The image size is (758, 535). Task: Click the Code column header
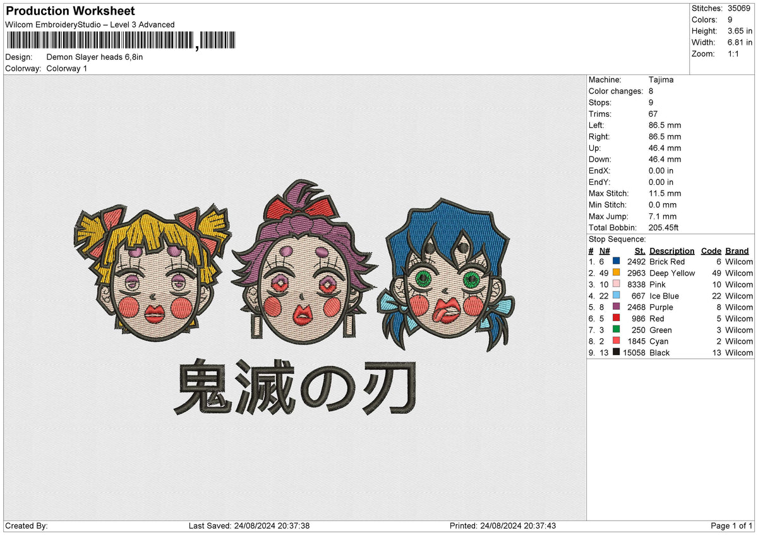coord(711,251)
